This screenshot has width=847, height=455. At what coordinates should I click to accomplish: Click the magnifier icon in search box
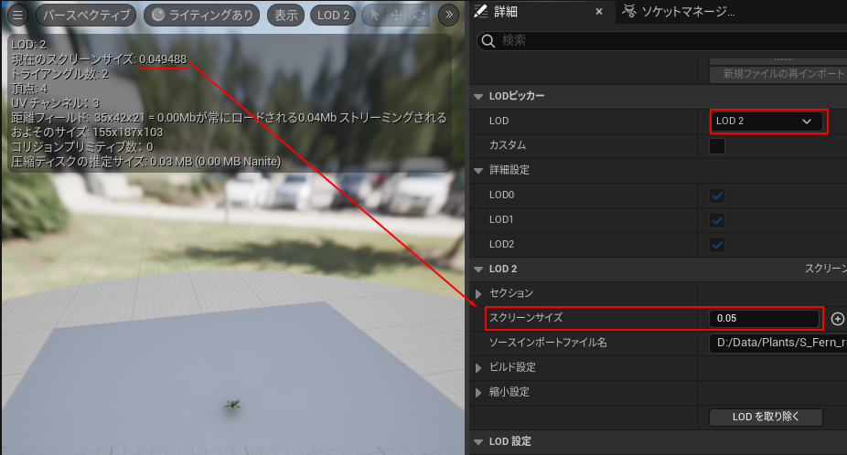pyautogui.click(x=488, y=40)
